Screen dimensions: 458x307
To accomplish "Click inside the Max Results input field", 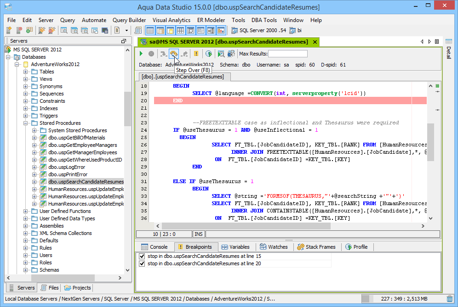I will click(x=288, y=54).
